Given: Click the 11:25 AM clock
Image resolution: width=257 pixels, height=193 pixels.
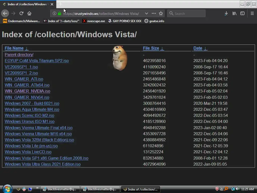Looking at the screenshot, I should 247,189.
